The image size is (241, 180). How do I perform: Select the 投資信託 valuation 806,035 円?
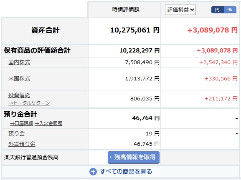coord(145,99)
